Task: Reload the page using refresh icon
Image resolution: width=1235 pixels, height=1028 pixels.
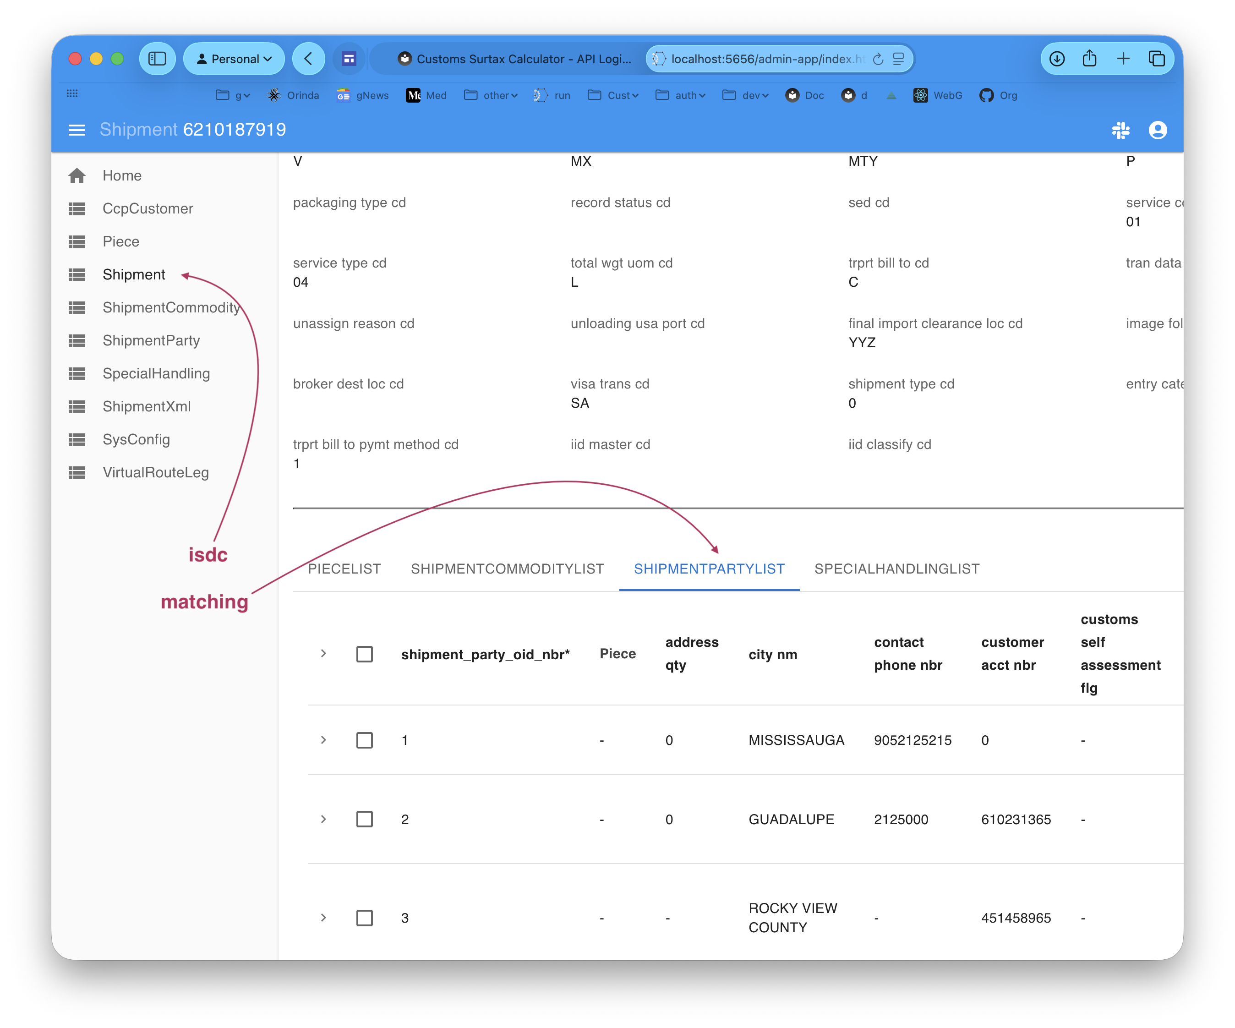Action: click(x=878, y=59)
